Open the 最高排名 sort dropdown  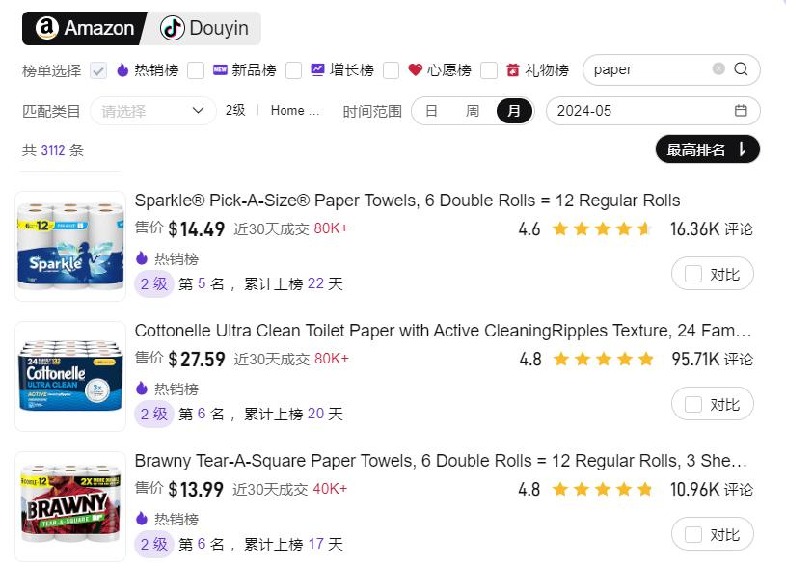pos(707,148)
